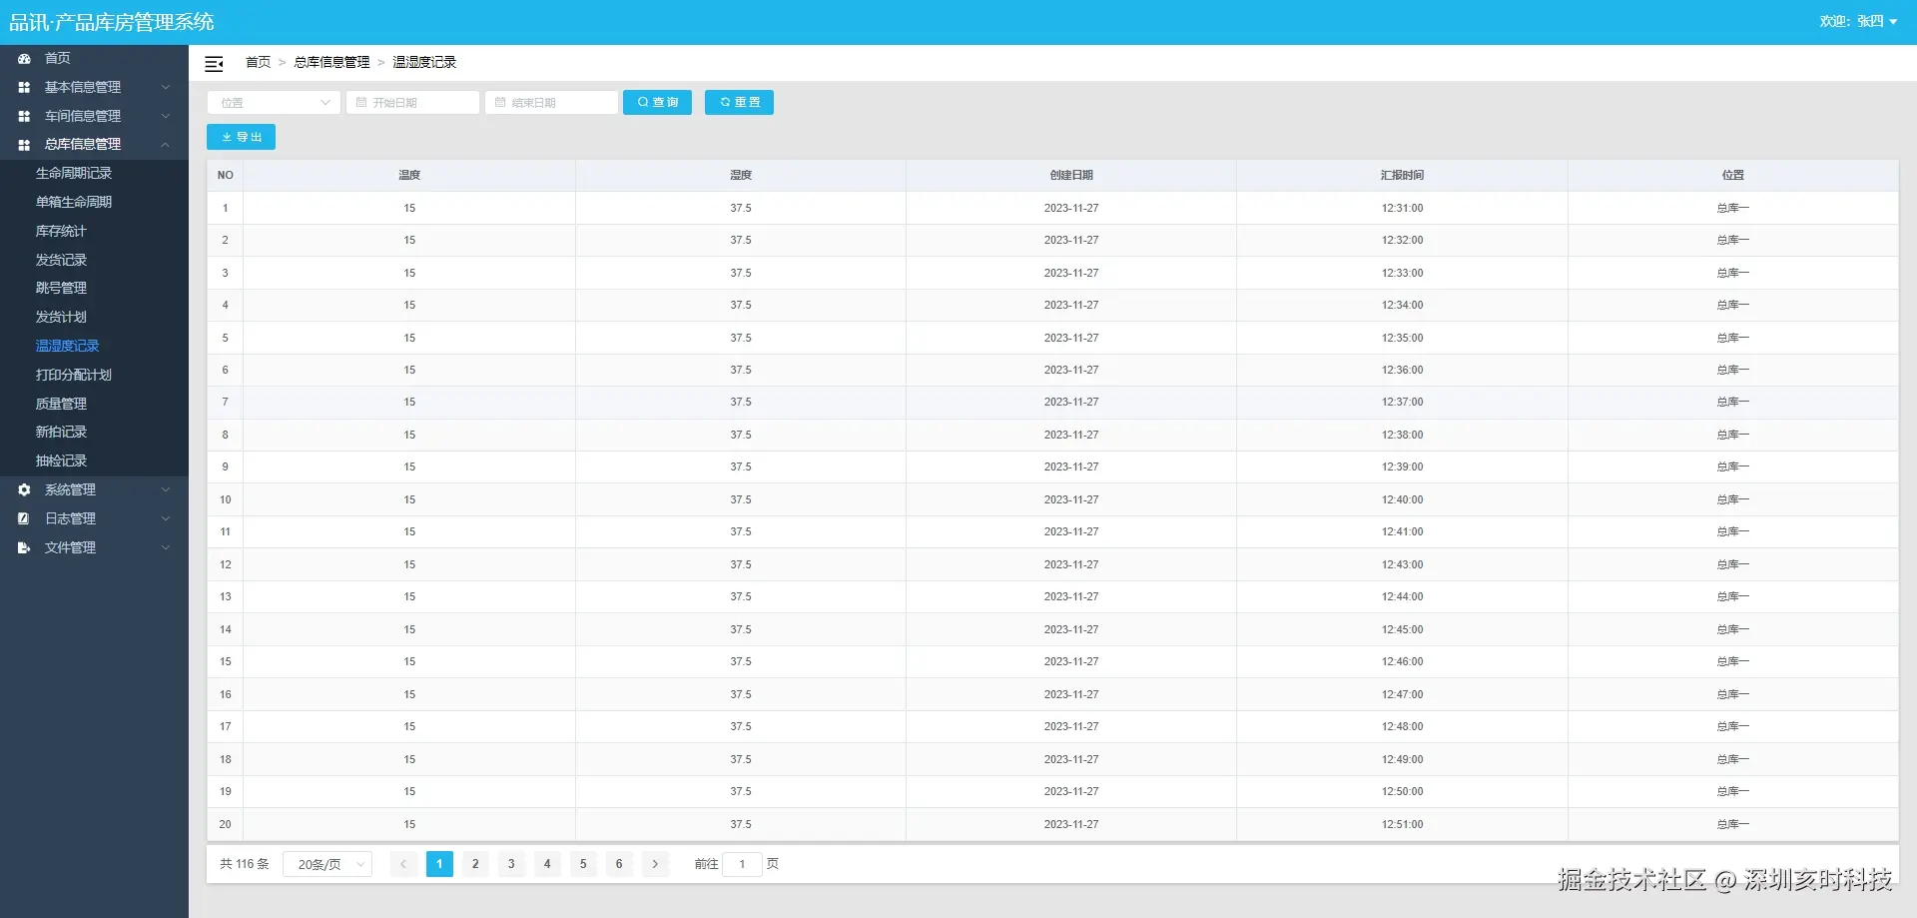The height and width of the screenshot is (918, 1917).
Task: Go to pagination page 3
Action: [511, 864]
